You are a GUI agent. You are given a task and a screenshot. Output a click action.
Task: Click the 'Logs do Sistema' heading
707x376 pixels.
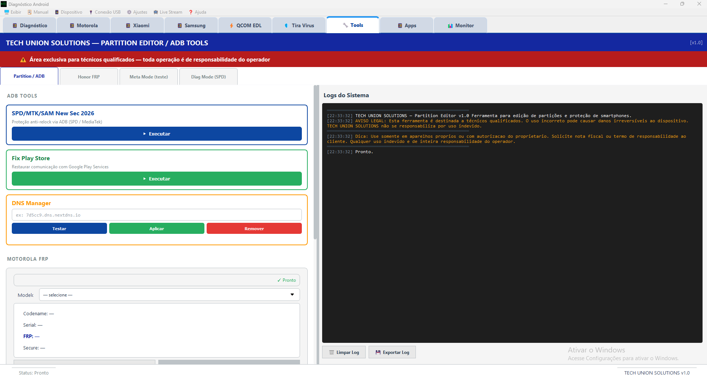point(346,95)
